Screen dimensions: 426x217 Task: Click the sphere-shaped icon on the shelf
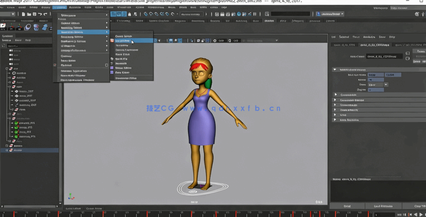tap(28, 27)
